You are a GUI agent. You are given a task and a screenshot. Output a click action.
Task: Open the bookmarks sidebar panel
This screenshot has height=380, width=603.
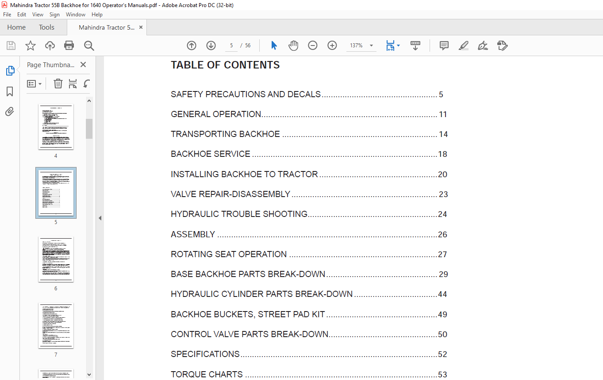(x=10, y=91)
